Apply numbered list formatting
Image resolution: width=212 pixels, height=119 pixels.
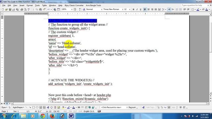pyautogui.click(x=177, y=10)
